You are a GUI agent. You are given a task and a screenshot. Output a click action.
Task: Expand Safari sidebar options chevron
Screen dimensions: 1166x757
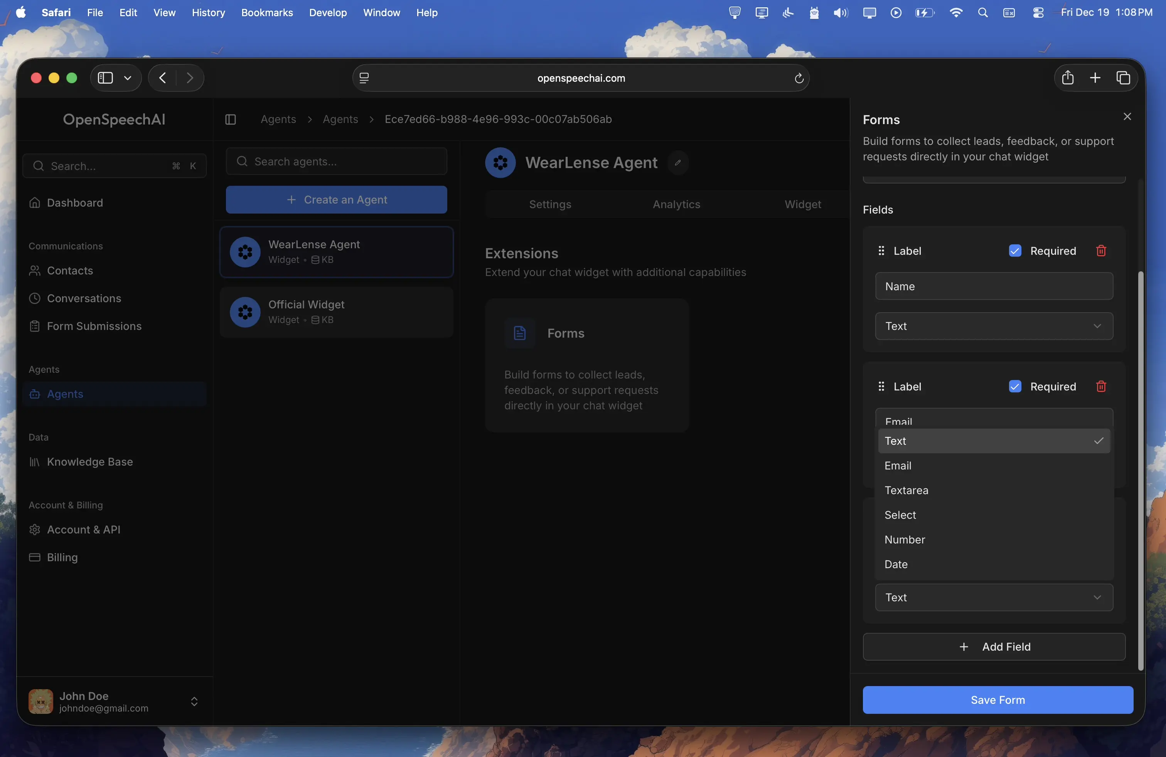128,78
